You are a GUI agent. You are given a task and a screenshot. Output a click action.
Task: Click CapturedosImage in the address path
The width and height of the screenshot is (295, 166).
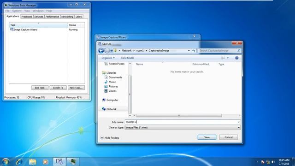tap(159, 51)
